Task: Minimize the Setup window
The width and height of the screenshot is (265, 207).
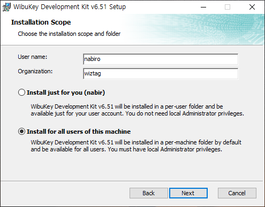Action: (x=203, y=7)
